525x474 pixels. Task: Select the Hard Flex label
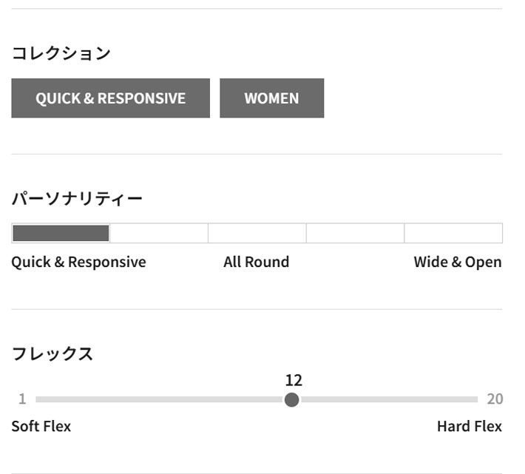[x=469, y=427]
